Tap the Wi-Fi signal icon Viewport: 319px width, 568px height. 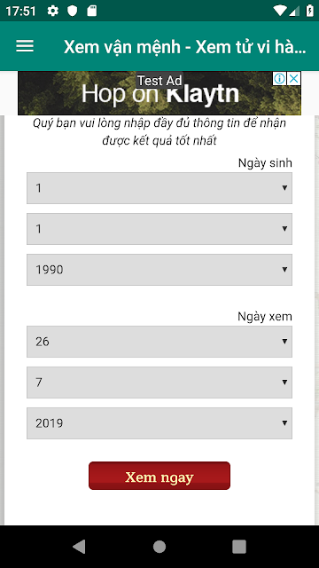click(x=280, y=11)
